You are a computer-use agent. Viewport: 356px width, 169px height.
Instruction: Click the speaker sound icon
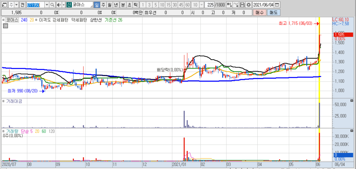59,5
